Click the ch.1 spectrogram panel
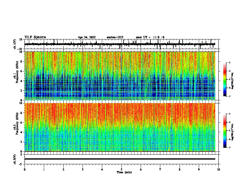The width and height of the screenshot is (246, 190). point(120,76)
